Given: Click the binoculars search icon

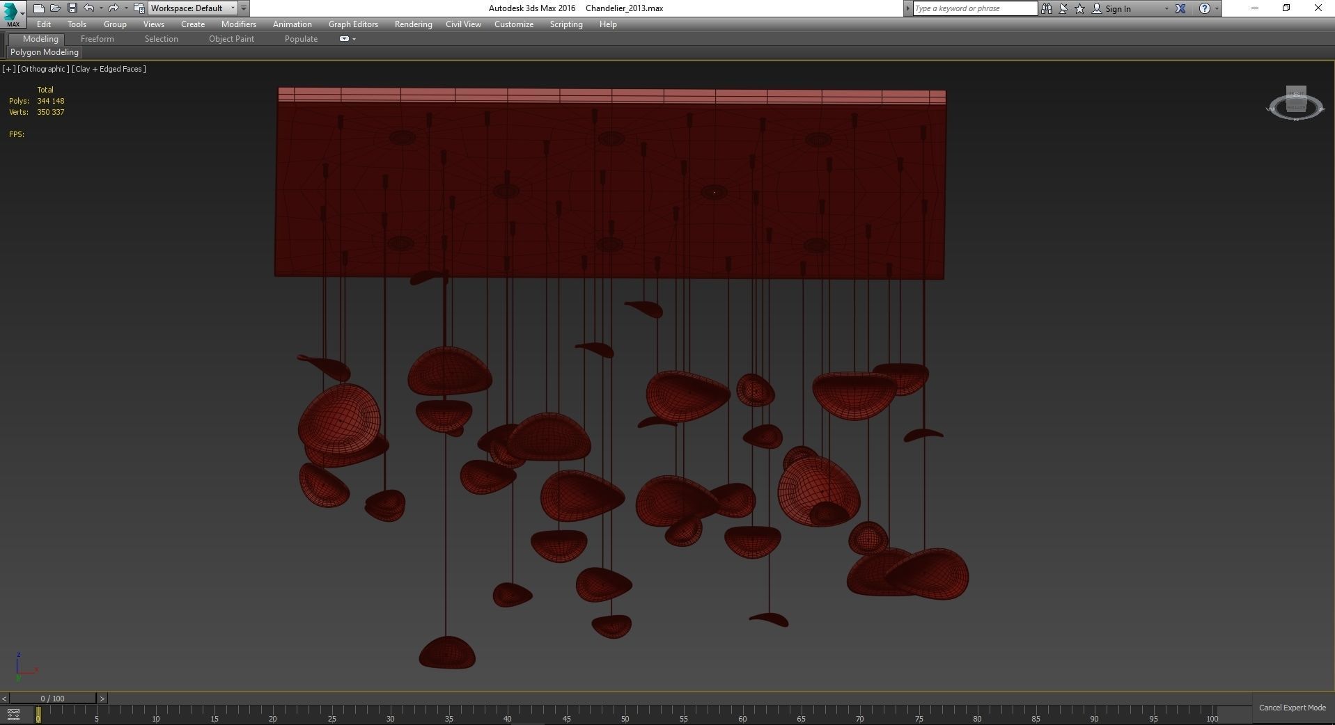Looking at the screenshot, I should tap(1046, 8).
